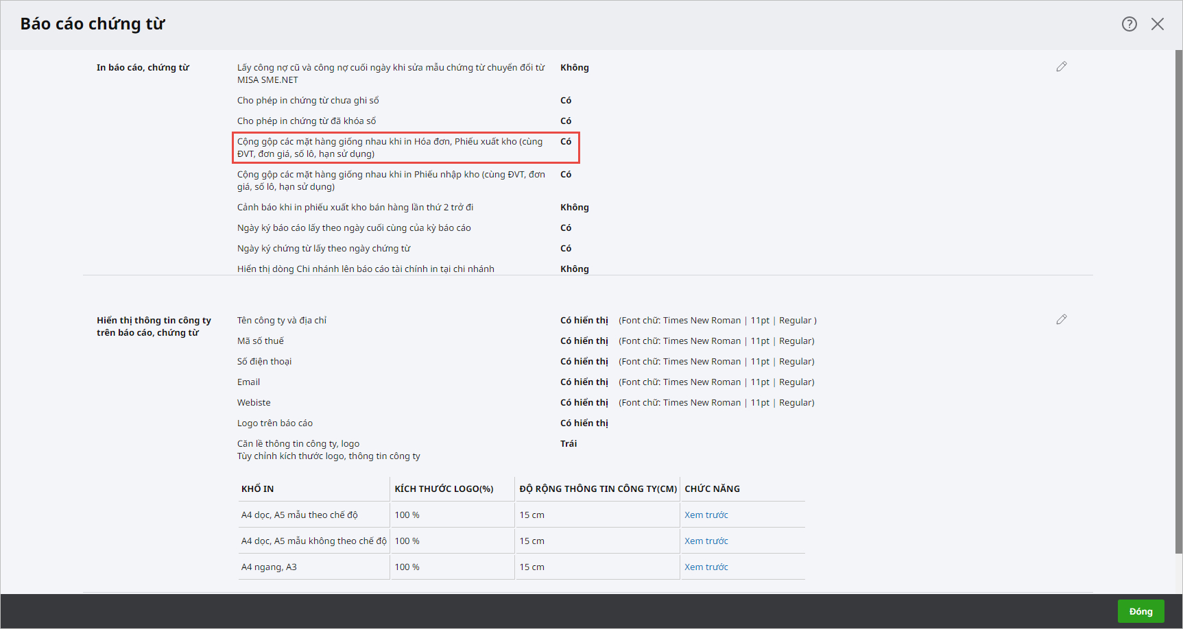Viewport: 1183px width, 629px height.
Task: Select the highlighted Hóa đơn, Phiếu xuất kho merge option
Action: (390, 147)
